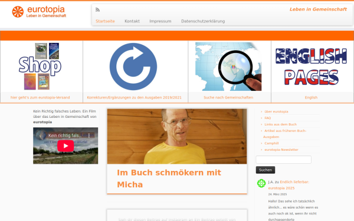This screenshot has width=354, height=221.
Task: Open YouTube video options three-dot menu
Action: [x=89, y=136]
